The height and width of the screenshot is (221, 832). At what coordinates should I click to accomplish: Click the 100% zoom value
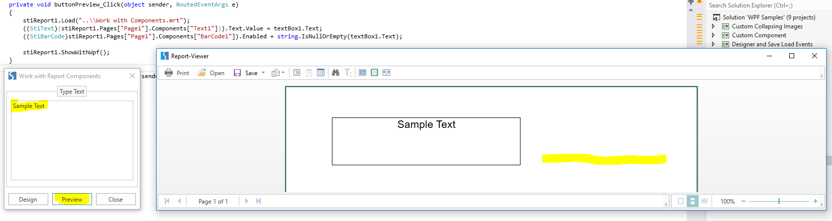[728, 202]
